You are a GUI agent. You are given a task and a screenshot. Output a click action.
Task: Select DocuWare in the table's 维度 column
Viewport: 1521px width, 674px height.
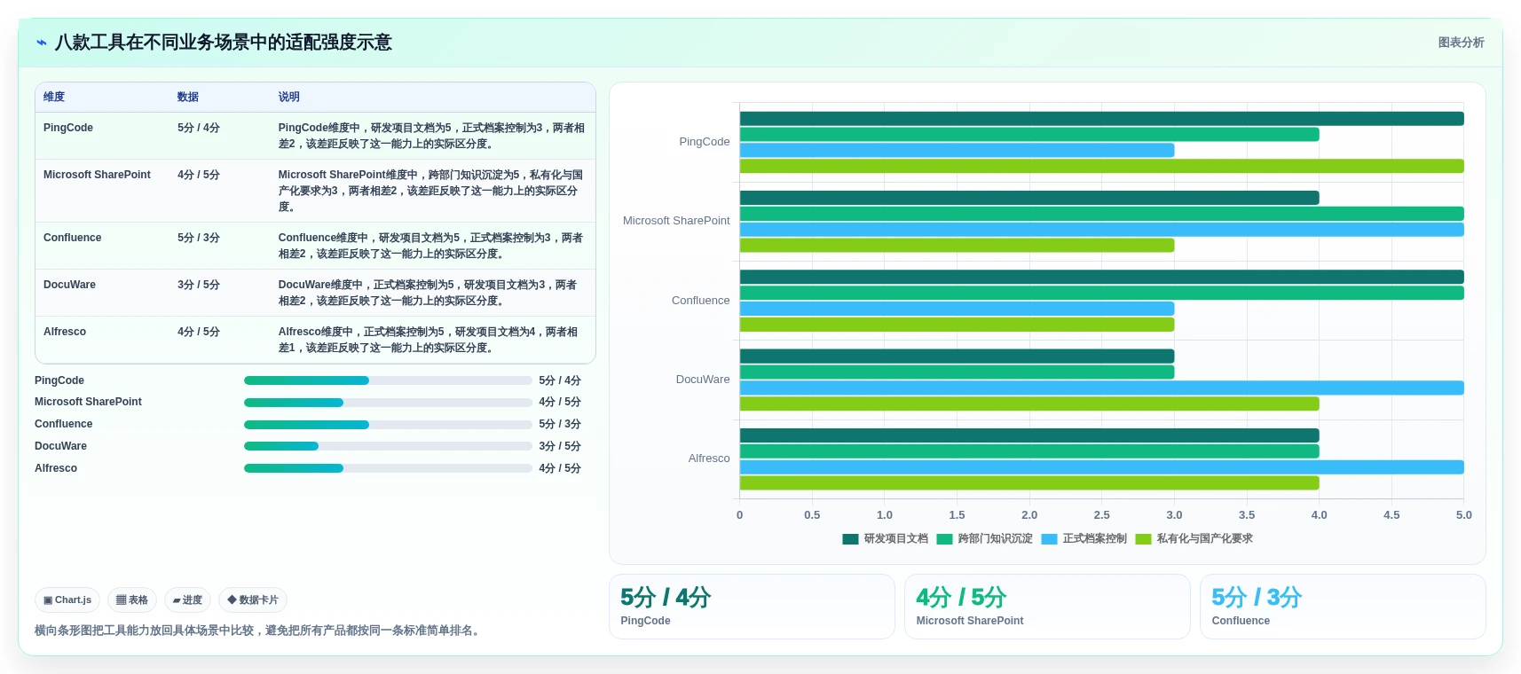point(69,285)
